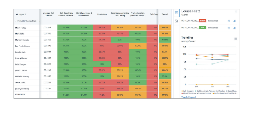Click Jeremy Hazan's 33.33% Resolution cell
Image resolution: width=255 pixels, height=114 pixels.
102,58
